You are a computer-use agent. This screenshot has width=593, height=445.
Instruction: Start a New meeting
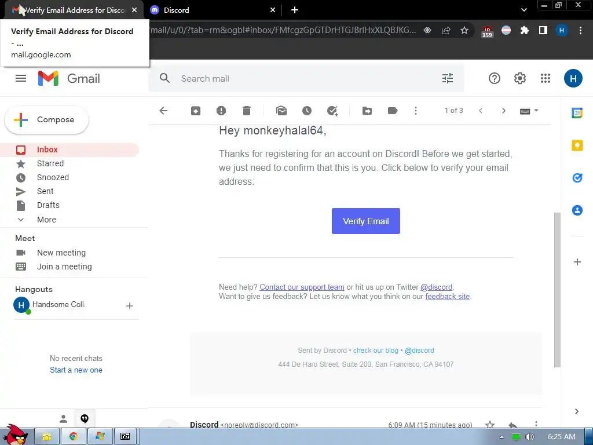(x=61, y=253)
